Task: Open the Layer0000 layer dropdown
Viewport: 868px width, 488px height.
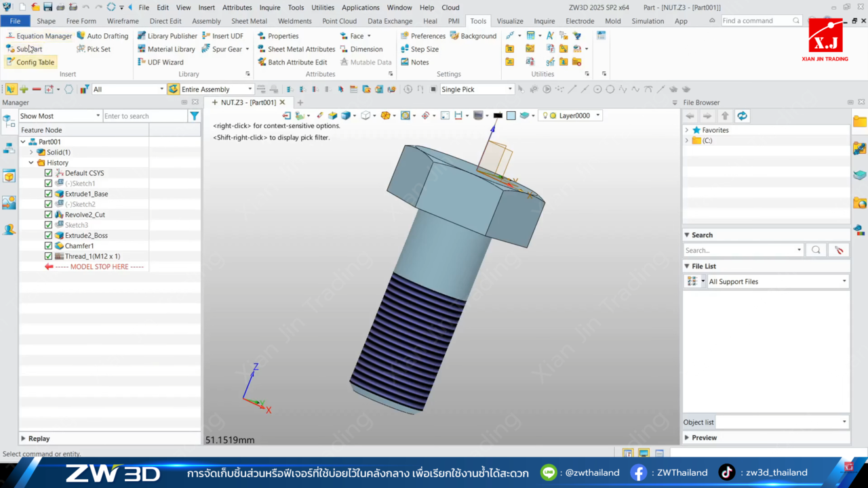Action: (597, 116)
